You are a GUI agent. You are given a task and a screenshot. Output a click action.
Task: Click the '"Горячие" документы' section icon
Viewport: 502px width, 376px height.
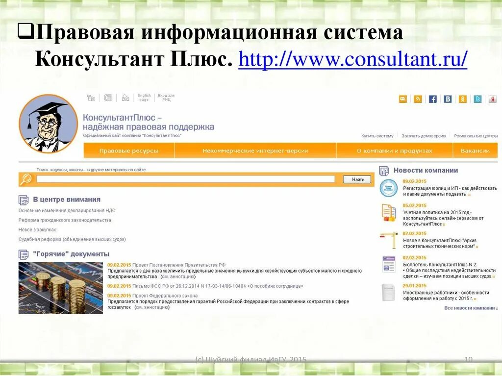point(24,254)
